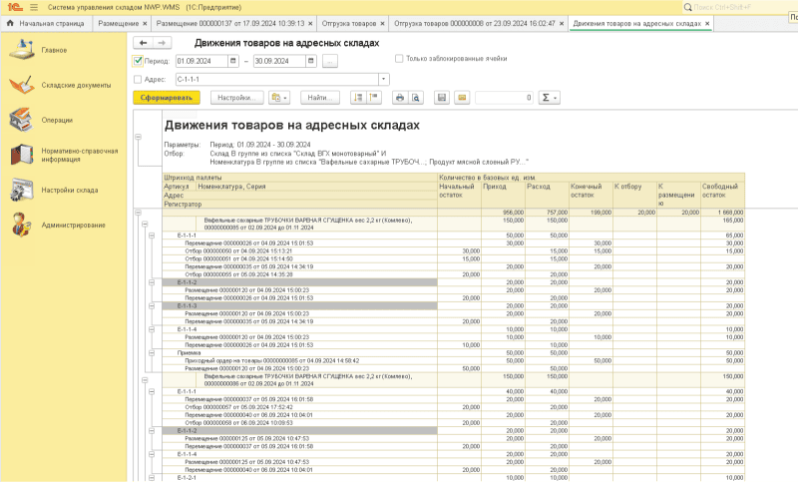Click the Адрес field with C-1-1-1
This screenshot has width=798, height=482.
[x=277, y=80]
